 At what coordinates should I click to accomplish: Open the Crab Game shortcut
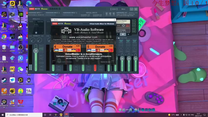(29, 92)
